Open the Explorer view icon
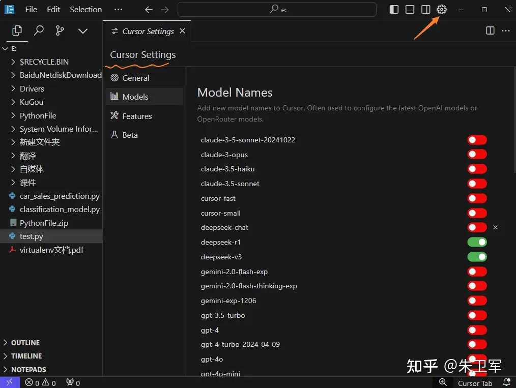This screenshot has height=388, width=516. [17, 31]
